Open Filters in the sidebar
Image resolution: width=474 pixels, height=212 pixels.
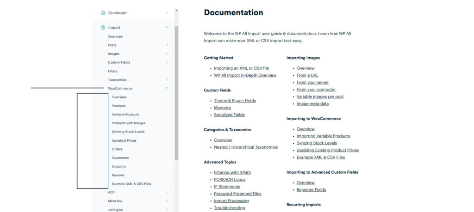pyautogui.click(x=113, y=71)
